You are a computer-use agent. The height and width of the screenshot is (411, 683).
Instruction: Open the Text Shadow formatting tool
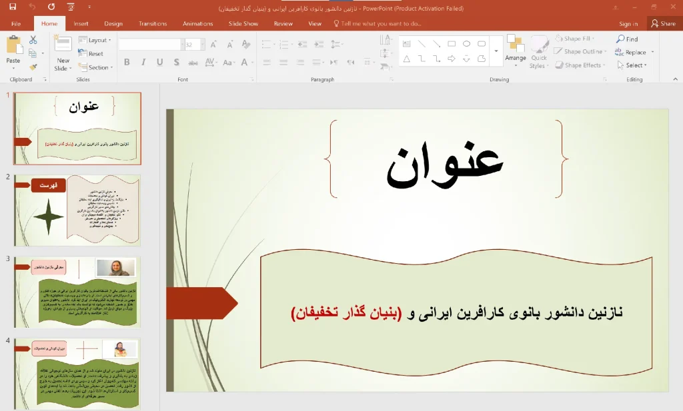tap(177, 62)
